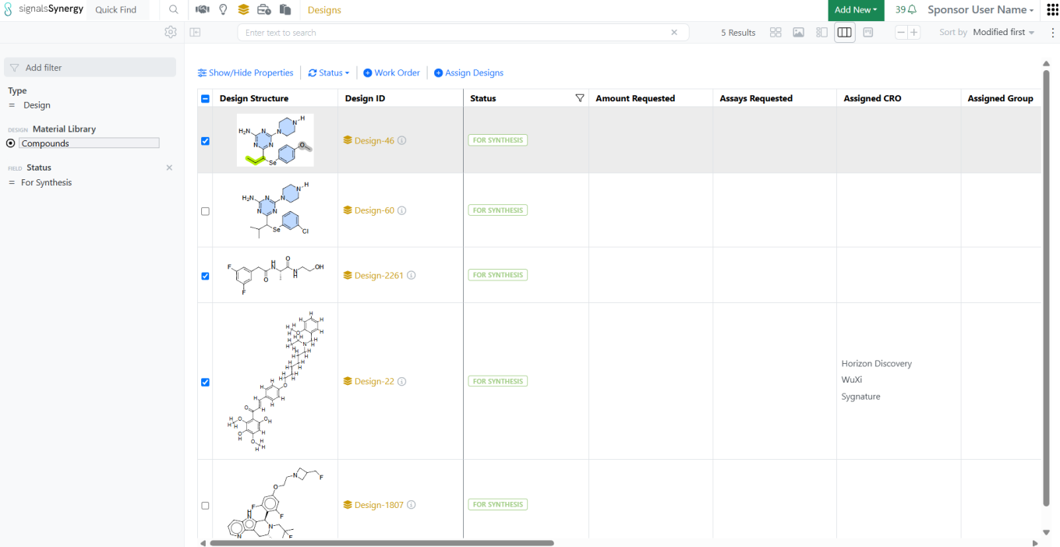Click the notifications bell icon
The width and height of the screenshot is (1060, 547).
[x=912, y=10]
